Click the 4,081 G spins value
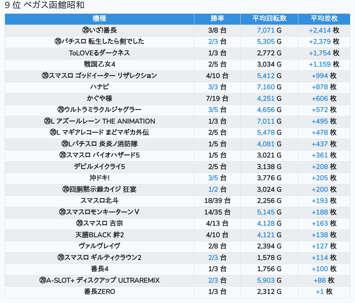Screen dimensions: 355x303 pyautogui.click(x=269, y=144)
